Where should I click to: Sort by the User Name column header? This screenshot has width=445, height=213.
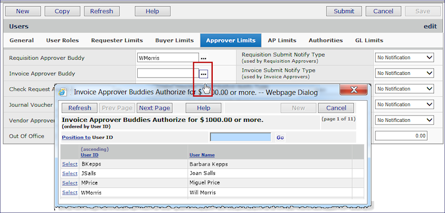coord(202,155)
